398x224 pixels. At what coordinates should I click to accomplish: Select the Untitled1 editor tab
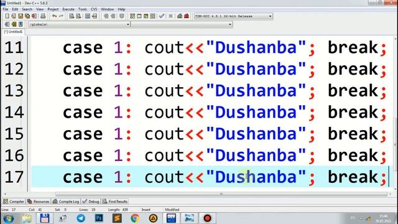[x=13, y=32]
